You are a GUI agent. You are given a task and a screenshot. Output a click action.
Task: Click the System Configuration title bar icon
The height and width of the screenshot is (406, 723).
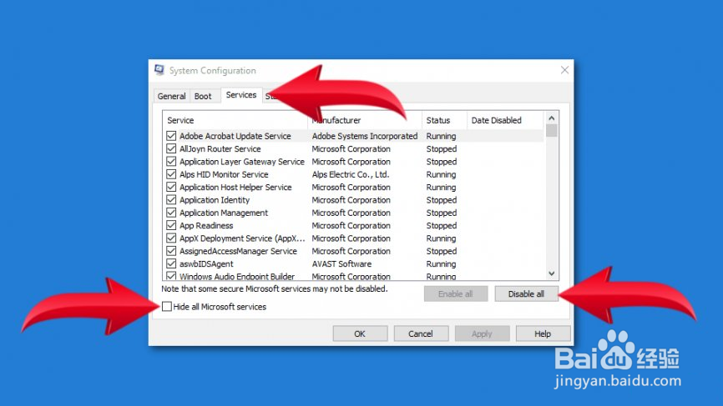[x=159, y=70]
